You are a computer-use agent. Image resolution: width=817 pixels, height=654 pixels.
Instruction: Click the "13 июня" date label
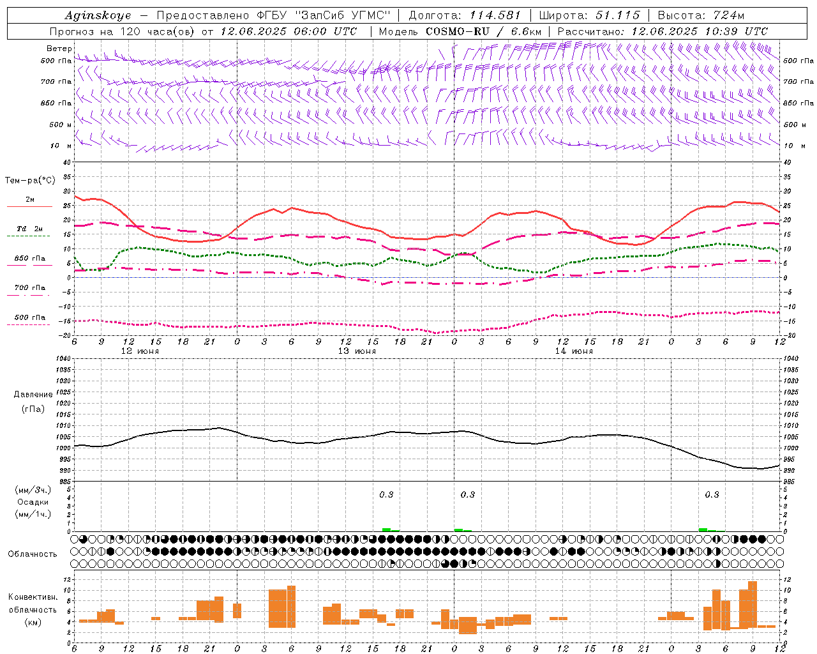point(357,351)
